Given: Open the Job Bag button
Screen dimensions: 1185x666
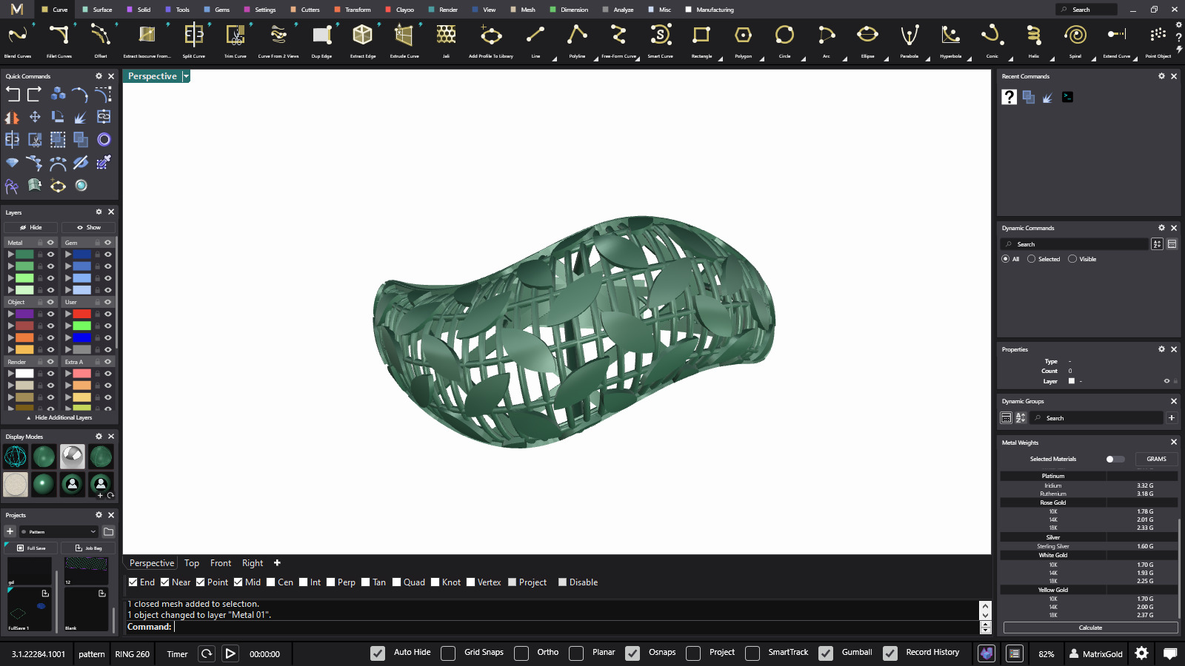Looking at the screenshot, I should click(88, 548).
